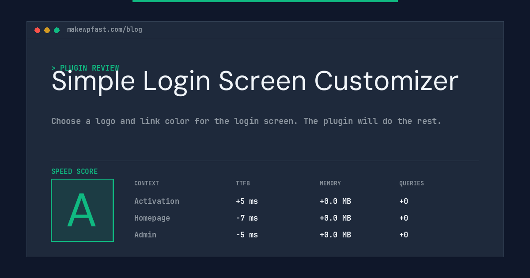This screenshot has width=530, height=278.
Task: Click the Homepage memory +0.0 MB value
Action: (335, 218)
